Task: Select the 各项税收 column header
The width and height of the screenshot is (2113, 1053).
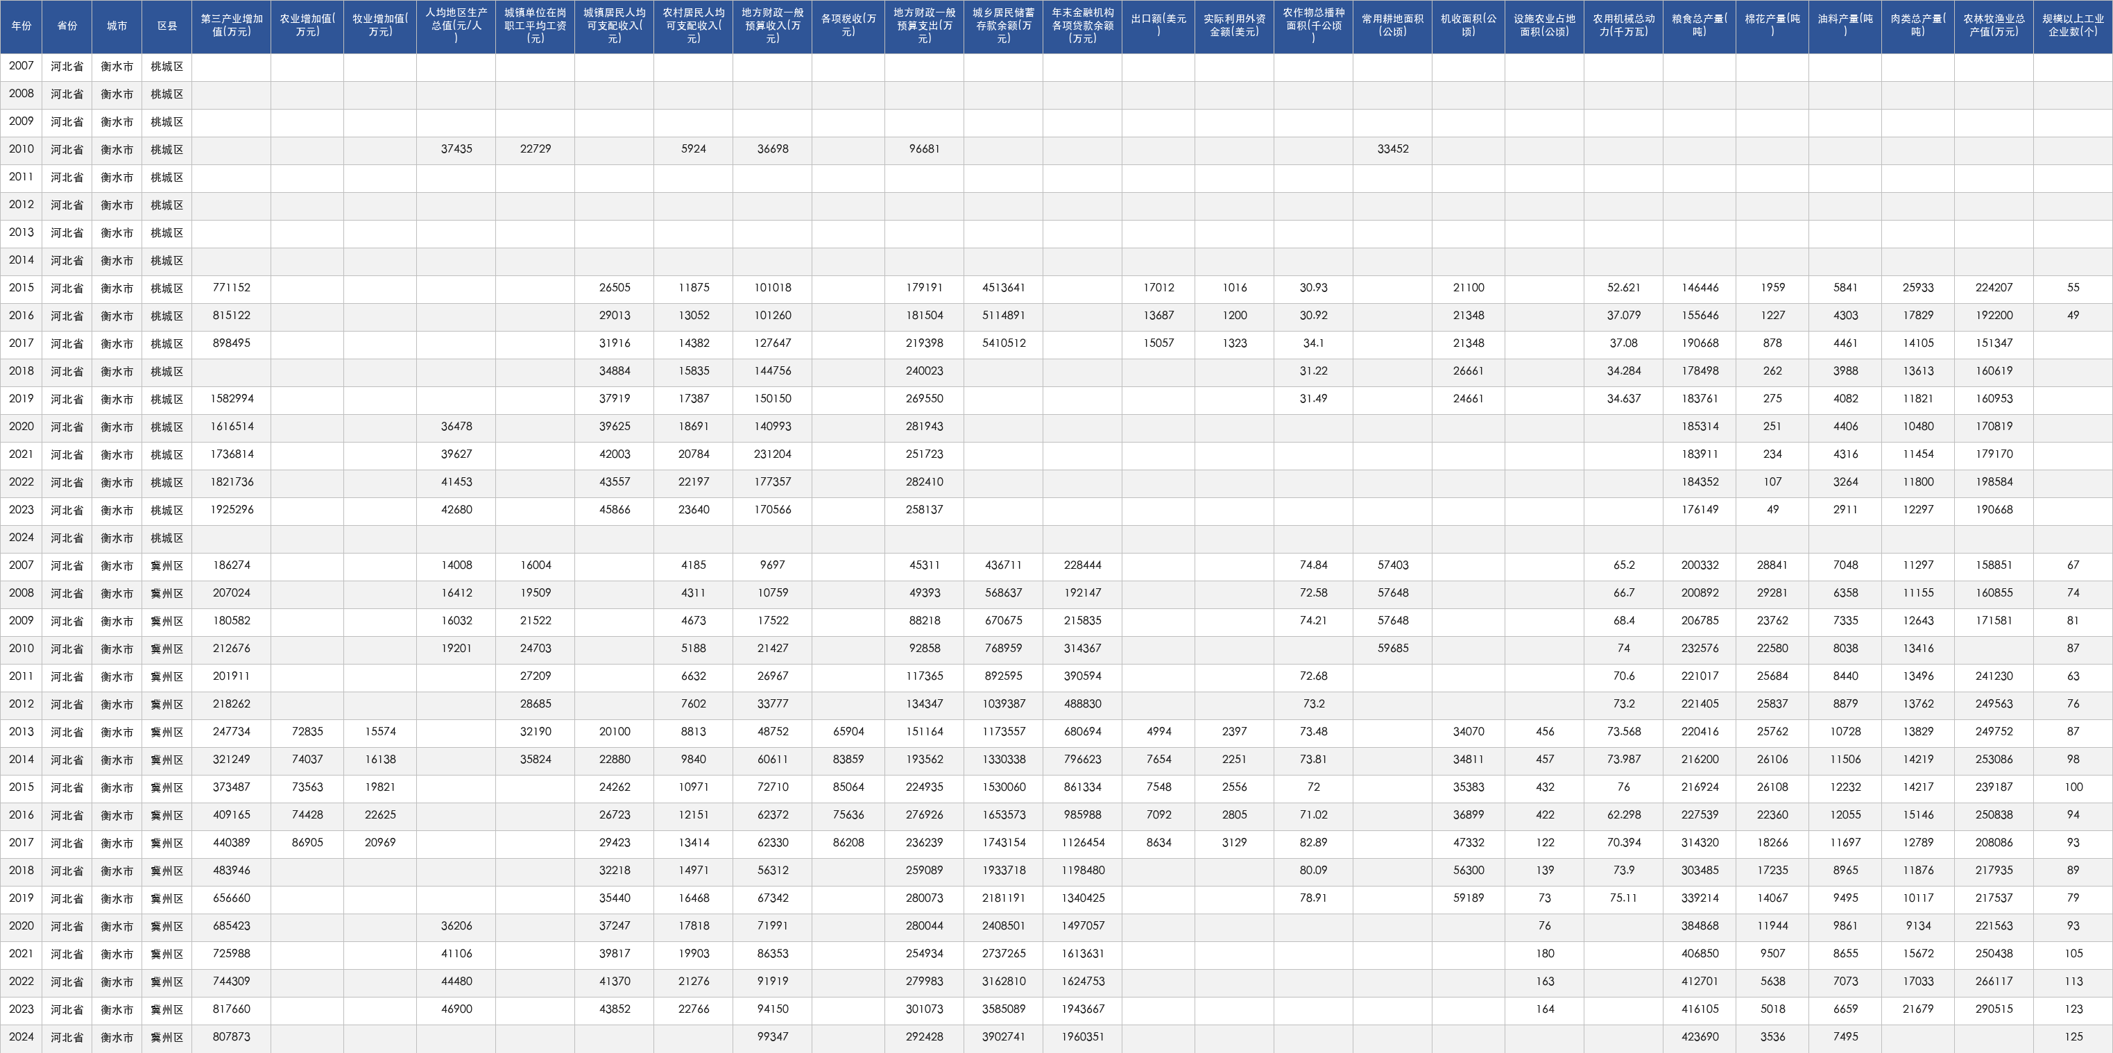Action: [x=848, y=26]
